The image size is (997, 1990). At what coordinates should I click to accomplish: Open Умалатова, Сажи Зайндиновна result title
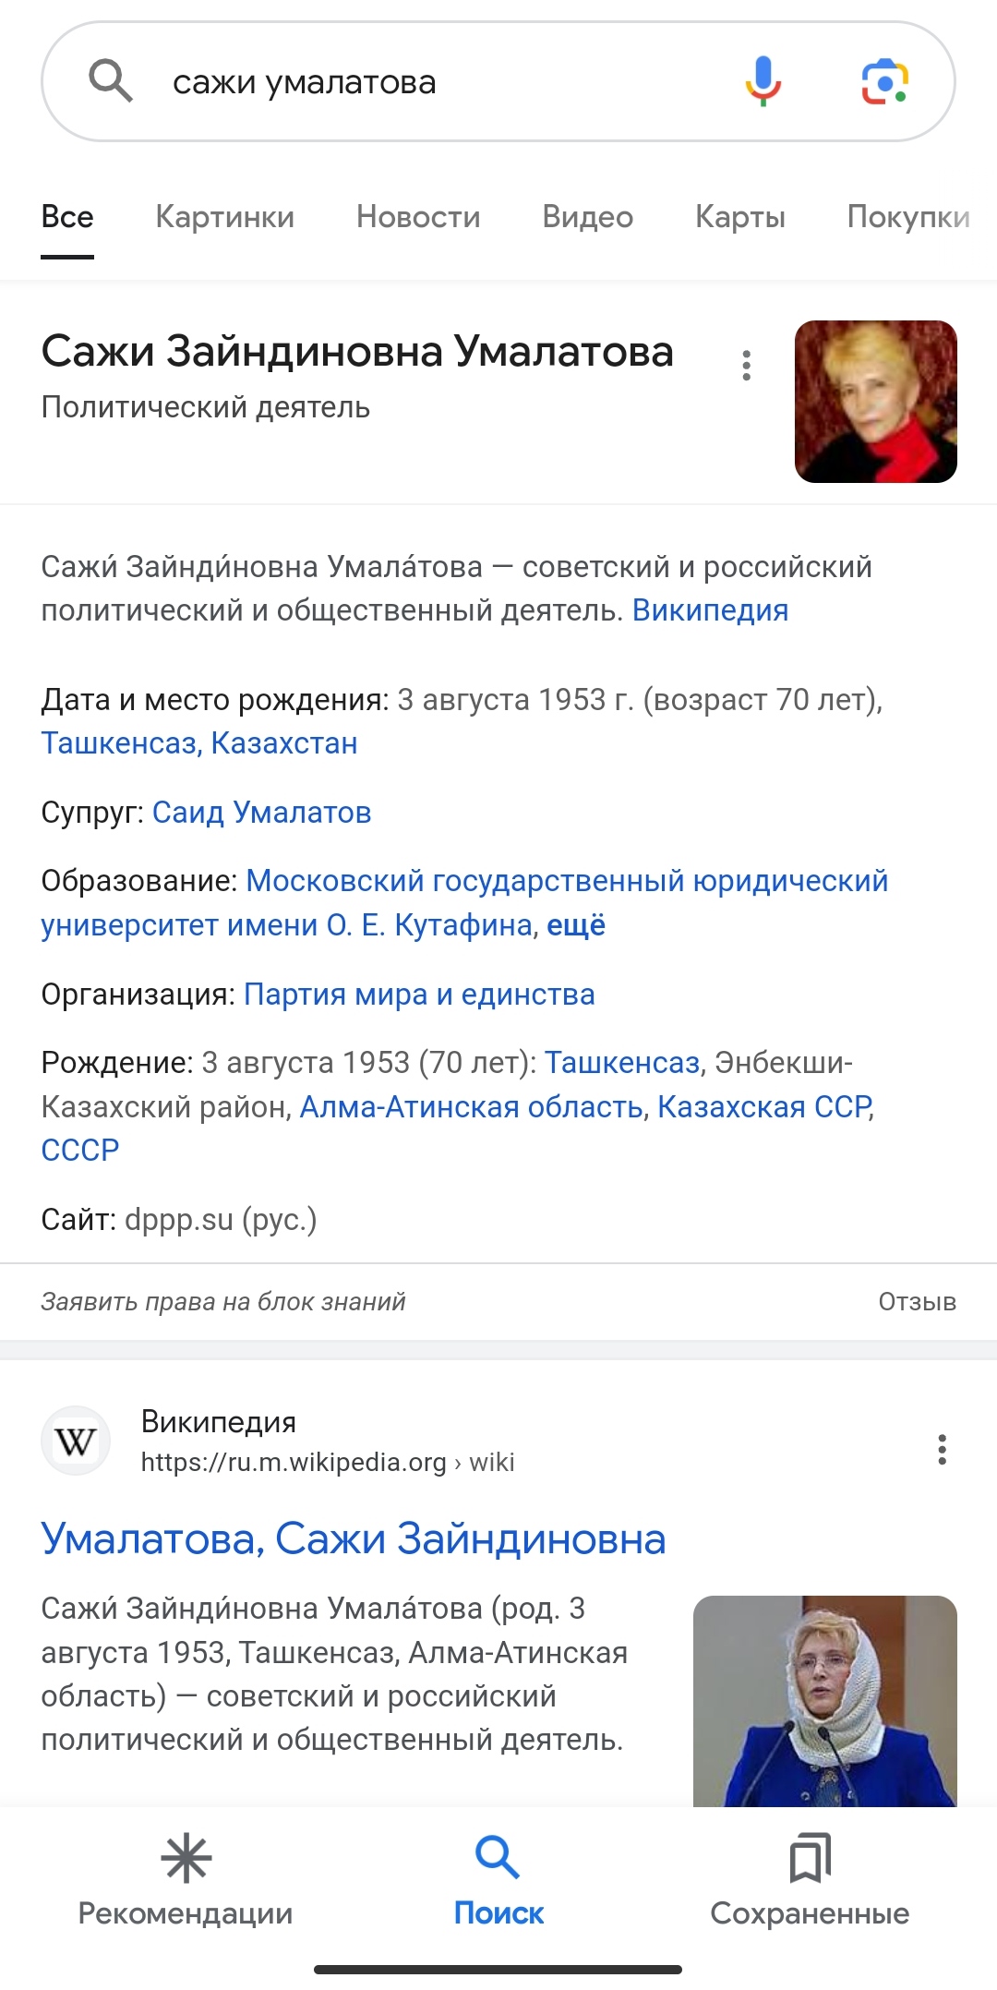[x=354, y=1539]
